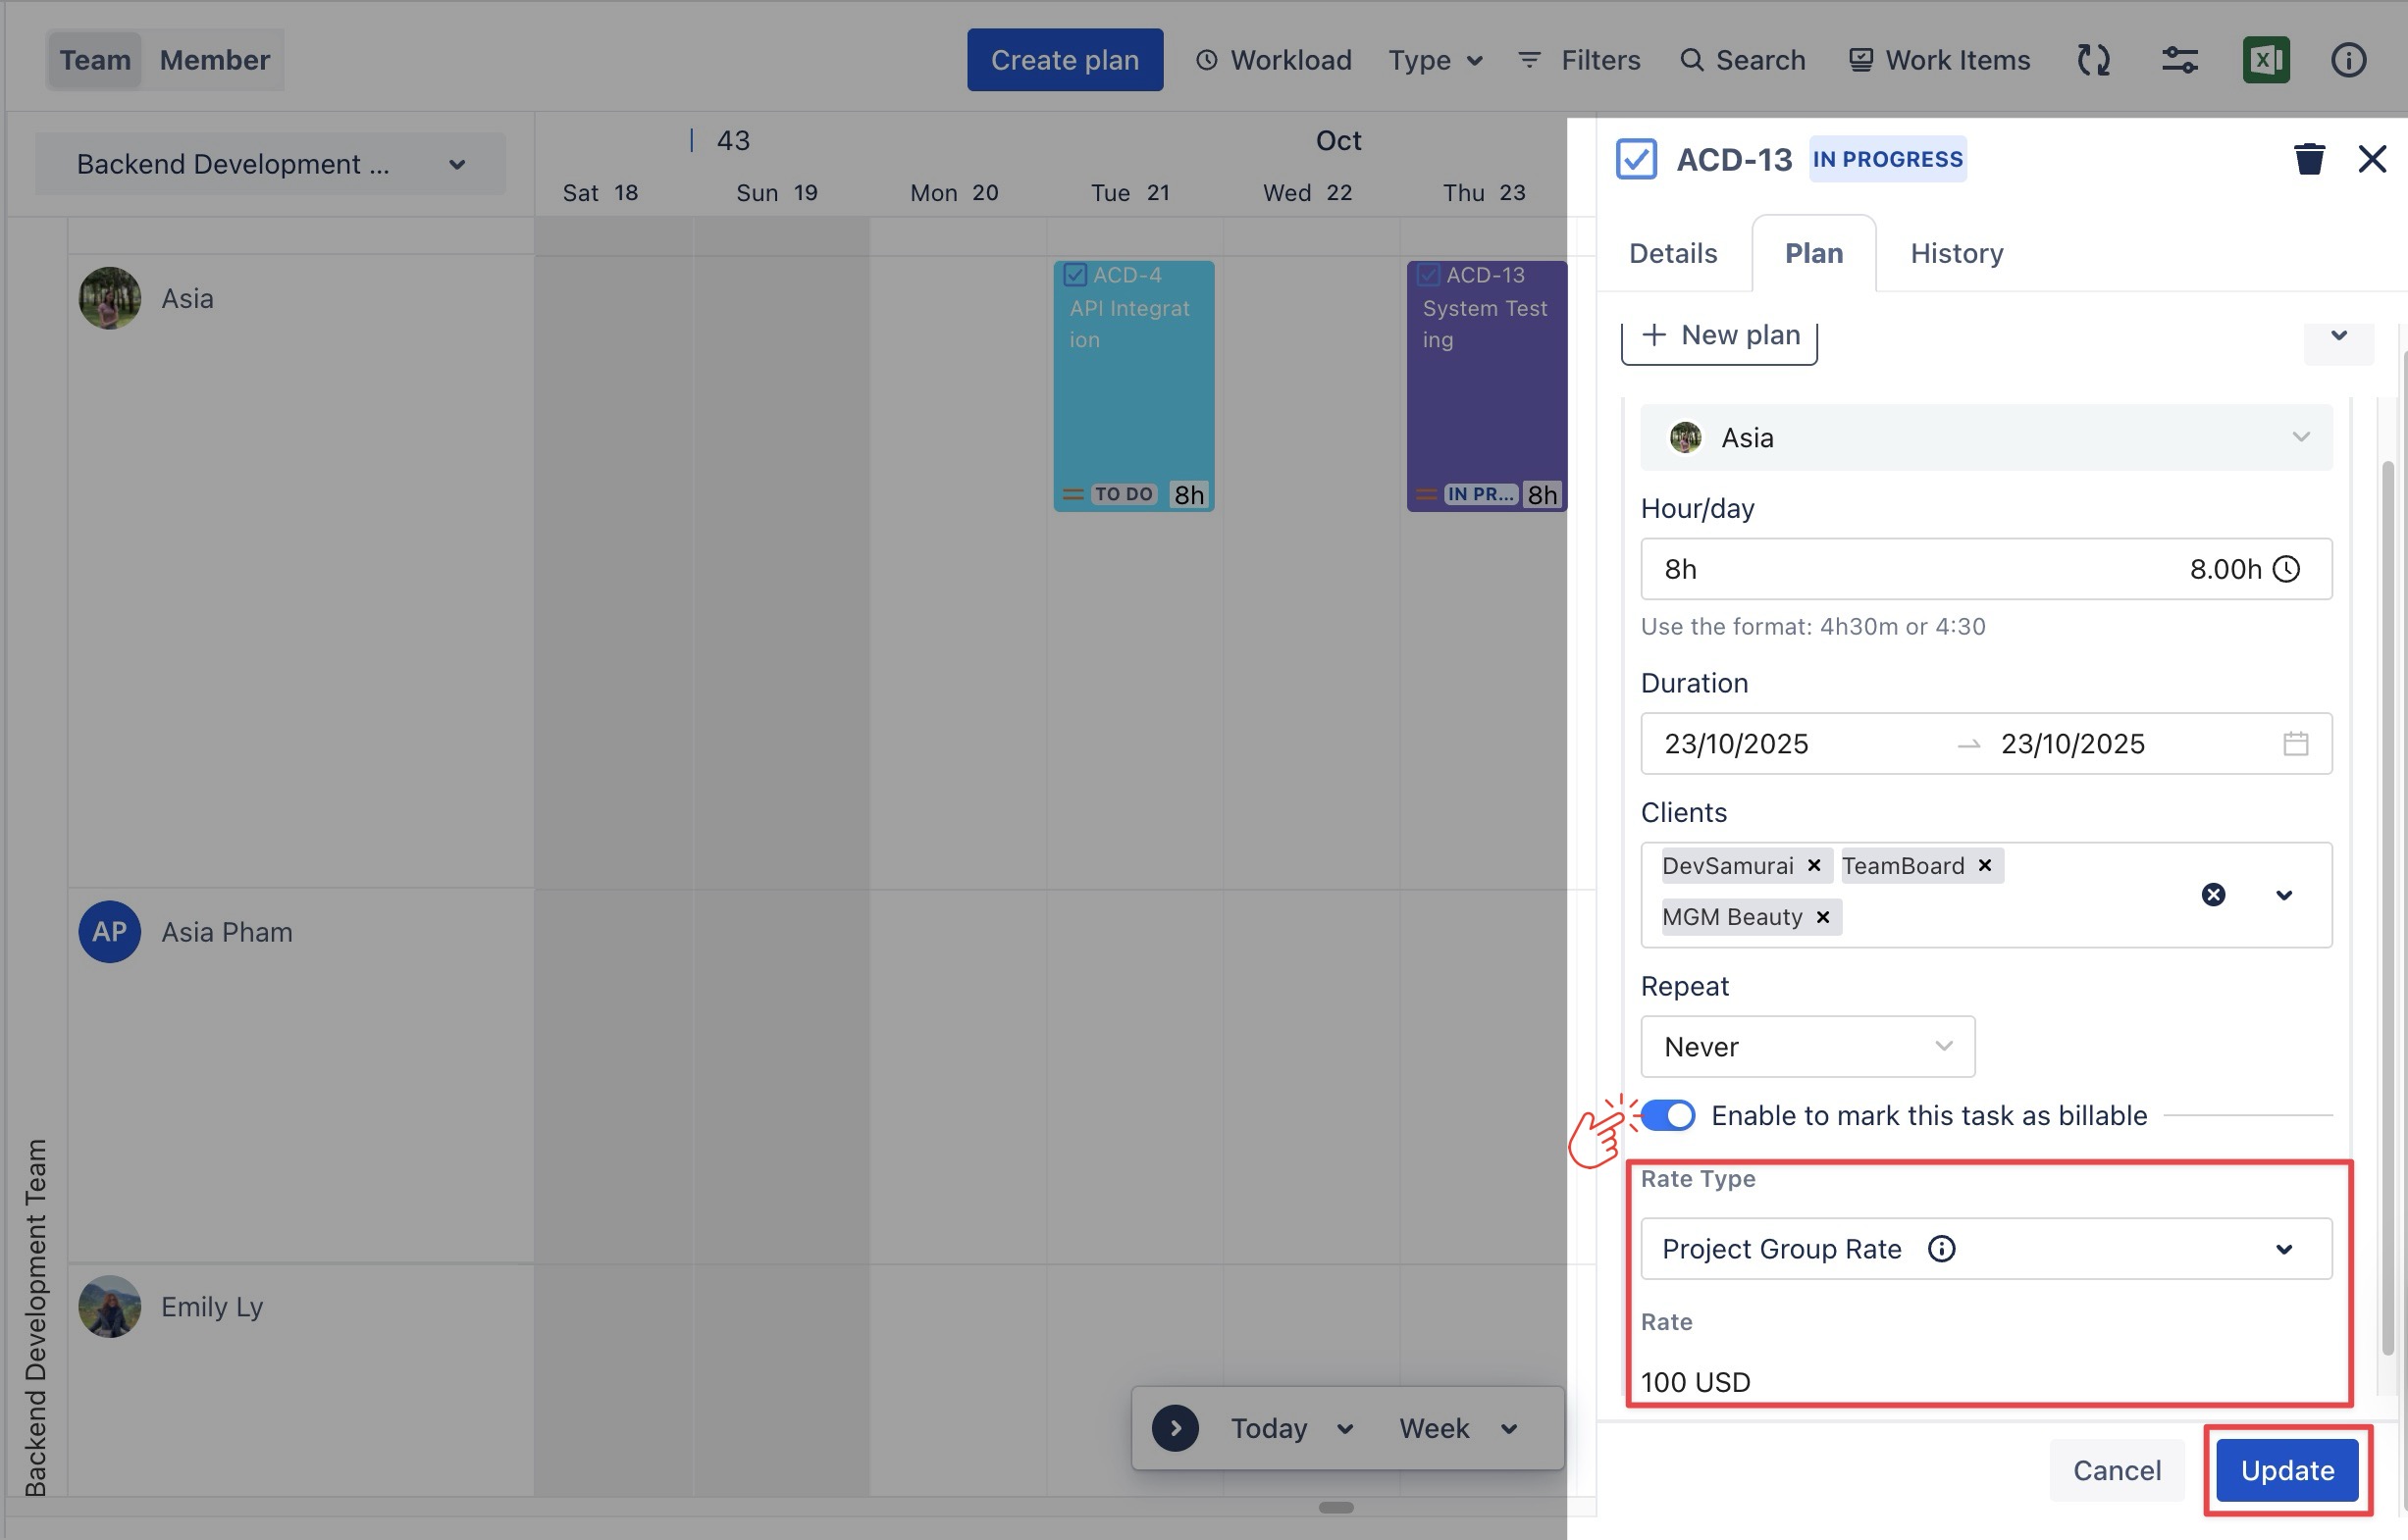Switch view to Member
The width and height of the screenshot is (2408, 1540).
(214, 60)
